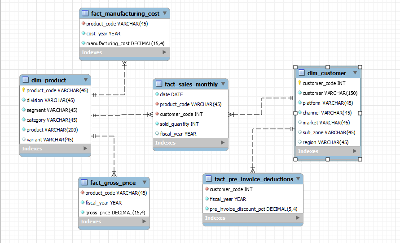400x243 pixels.
Task: Click the foreign key diamond of fact_sales_monthly customer_code
Action: coord(157,114)
